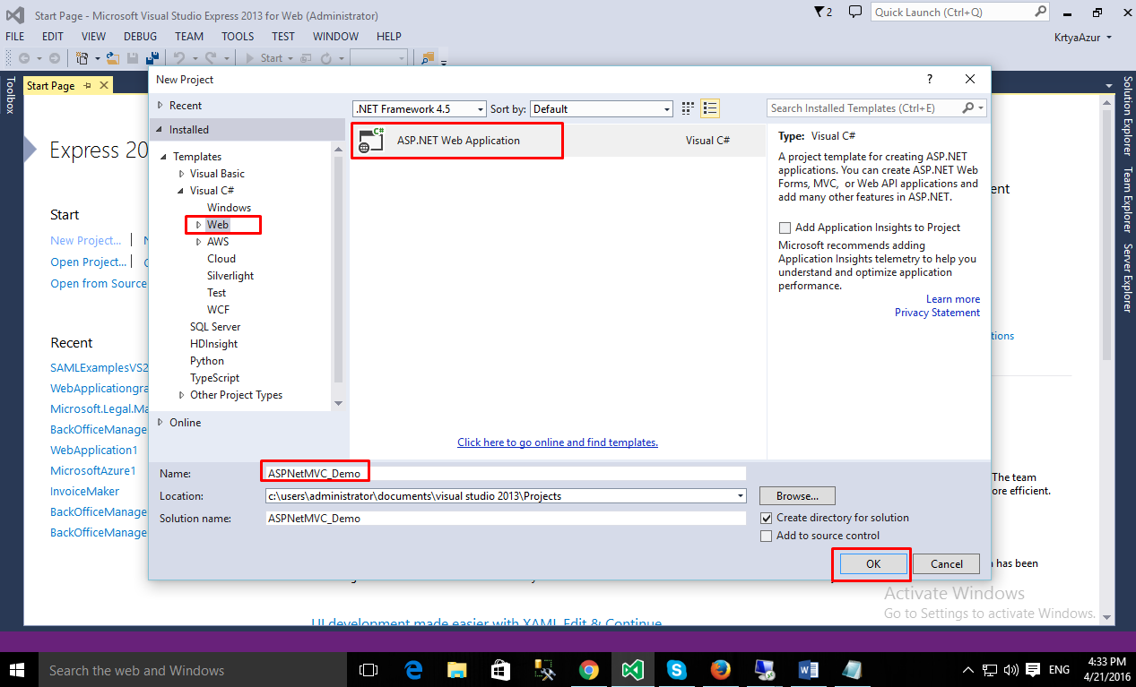Open the Toolbox side tab
Screen dimensions: 1136x687
tap(10, 95)
